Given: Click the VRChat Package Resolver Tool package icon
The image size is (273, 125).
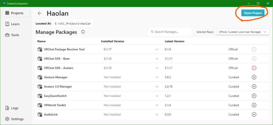Looking at the screenshot, I should coord(40,50).
